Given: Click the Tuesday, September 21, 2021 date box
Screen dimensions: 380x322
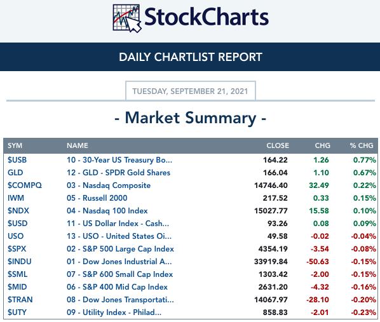Looking at the screenshot, I should click(191, 91).
